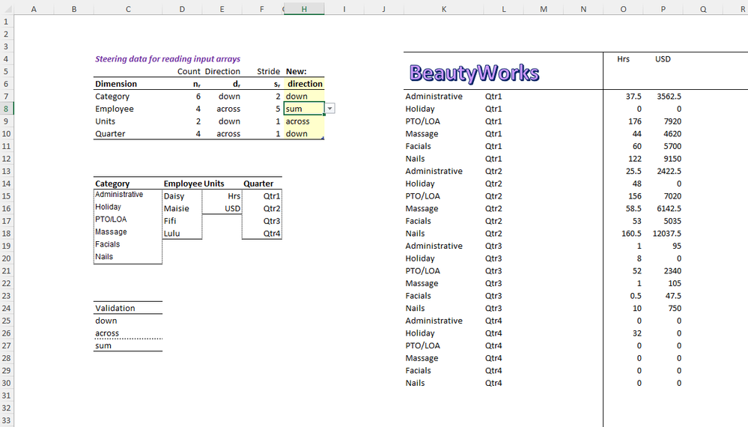748x427 pixels.
Task: Select Holiday Qtr4 hours value 32
Action: click(636, 333)
